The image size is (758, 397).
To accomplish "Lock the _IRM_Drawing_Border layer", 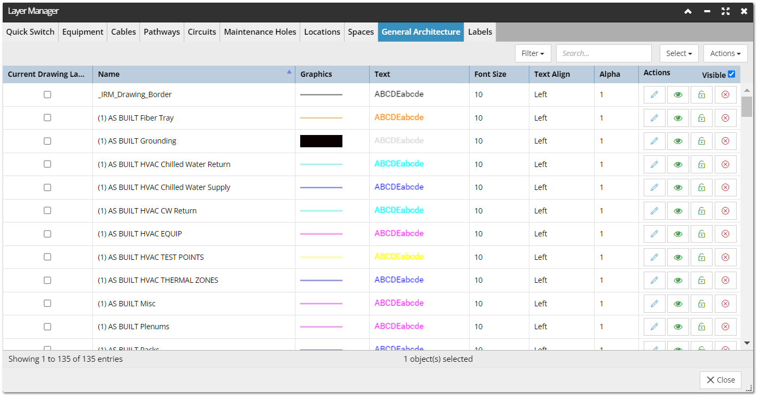I will coord(701,94).
